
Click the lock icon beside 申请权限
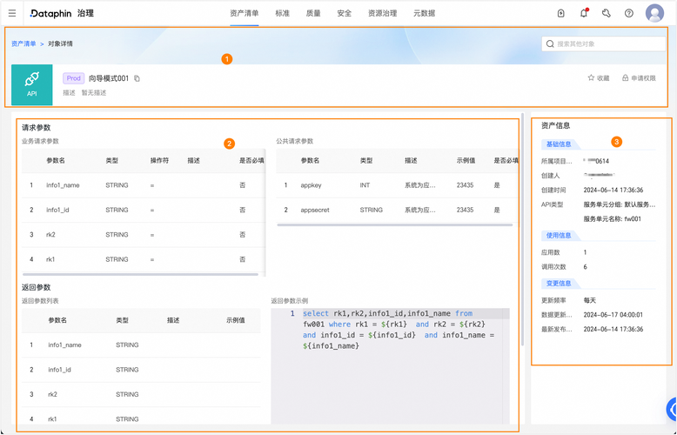click(625, 78)
